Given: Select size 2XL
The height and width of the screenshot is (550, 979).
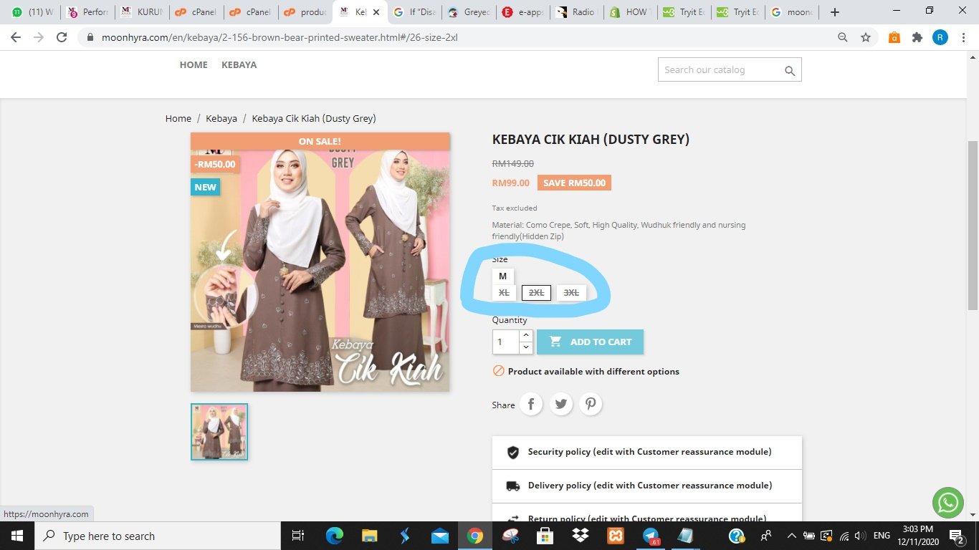Looking at the screenshot, I should (x=536, y=293).
